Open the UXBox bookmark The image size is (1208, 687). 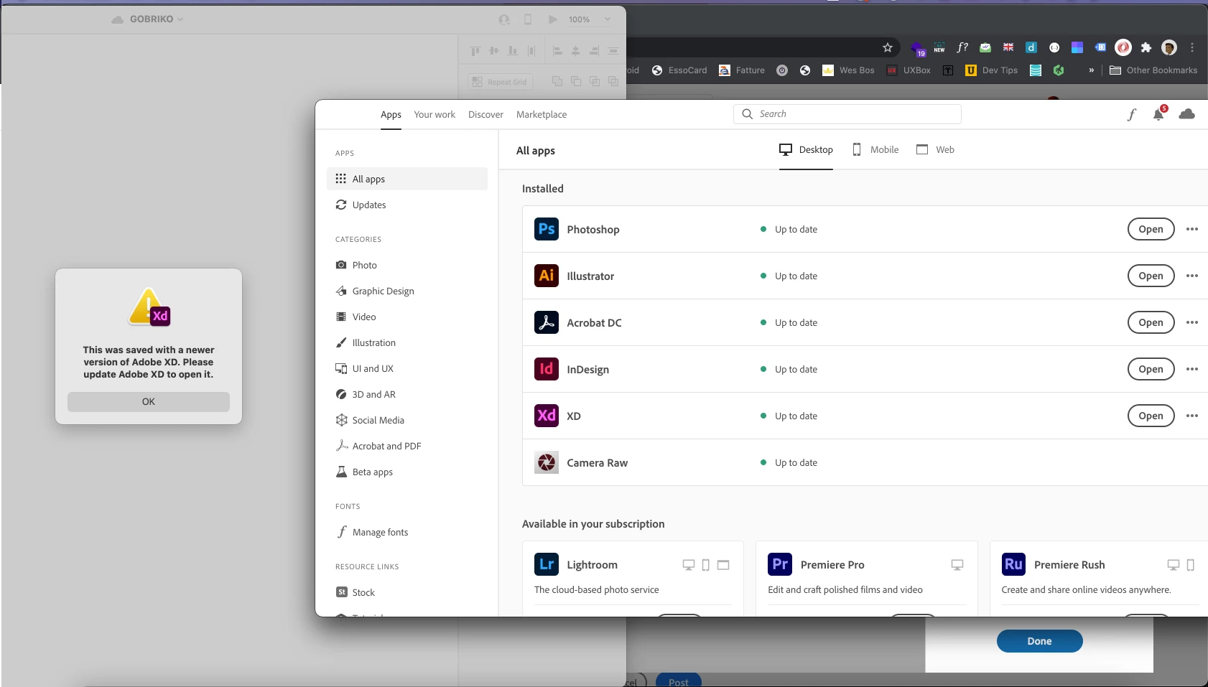click(909, 70)
